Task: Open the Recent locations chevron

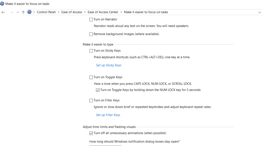Action: [x=18, y=12]
